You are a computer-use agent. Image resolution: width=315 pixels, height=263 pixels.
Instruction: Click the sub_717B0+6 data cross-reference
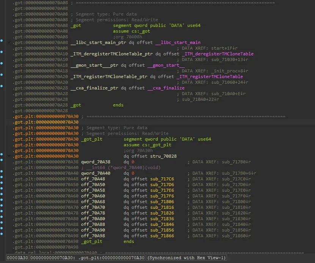pyautogui.click(x=239, y=173)
